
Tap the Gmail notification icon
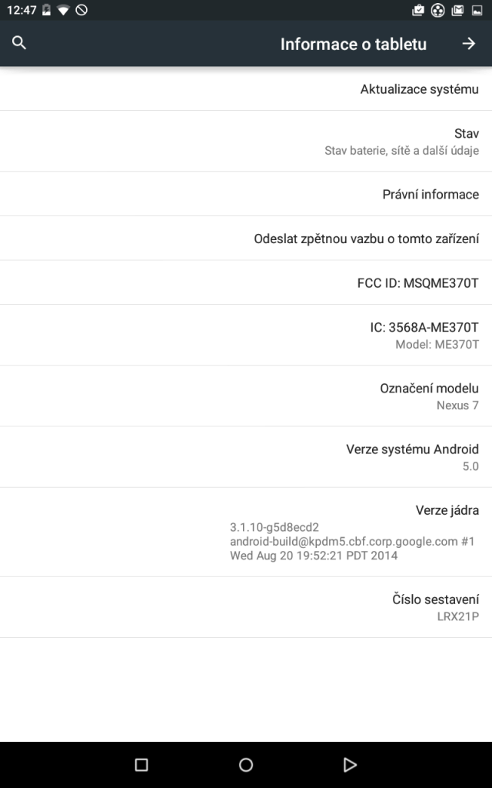(457, 10)
